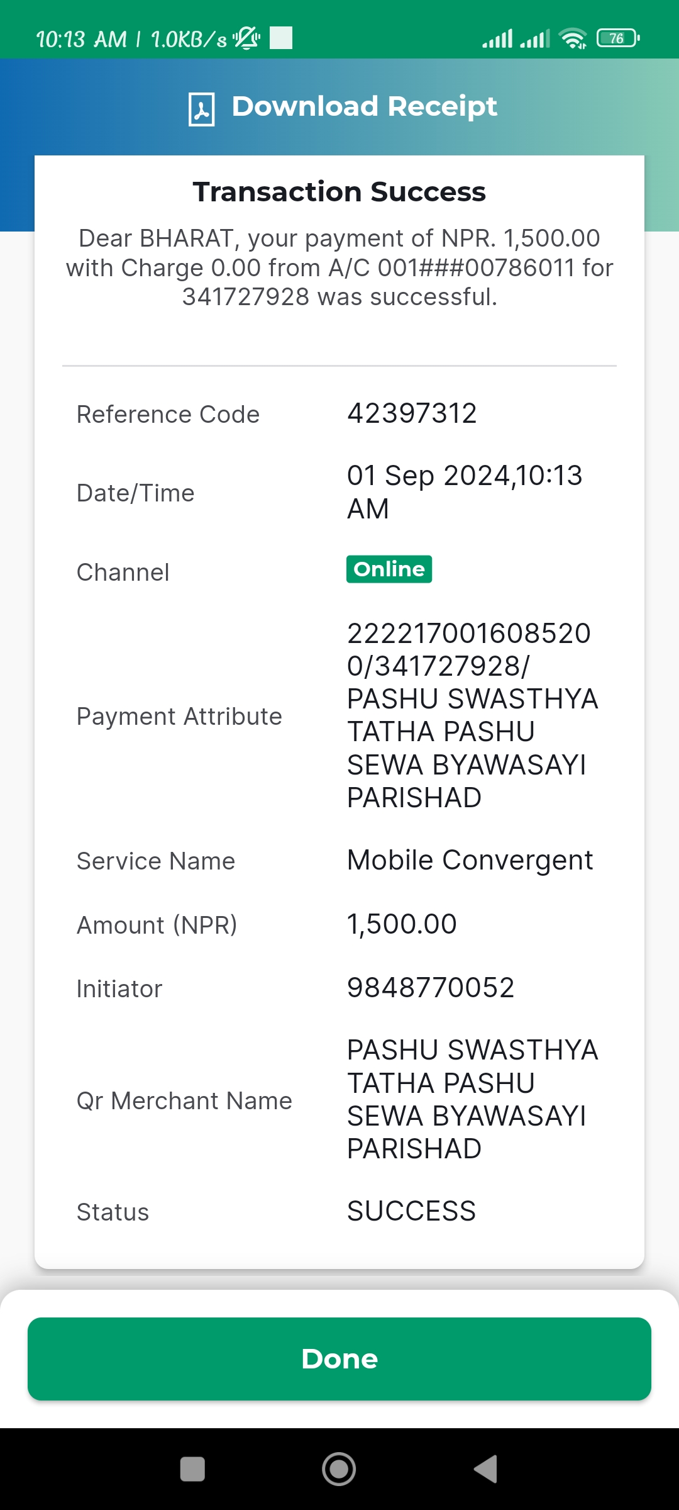Tap the SUCCESS status value
679x1510 pixels.
coord(412,1211)
